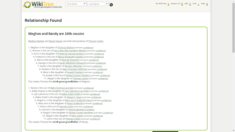Open John Carter profile link

click(77, 116)
